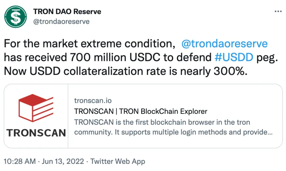Click the word 'peg.' in the tweet

267,58
